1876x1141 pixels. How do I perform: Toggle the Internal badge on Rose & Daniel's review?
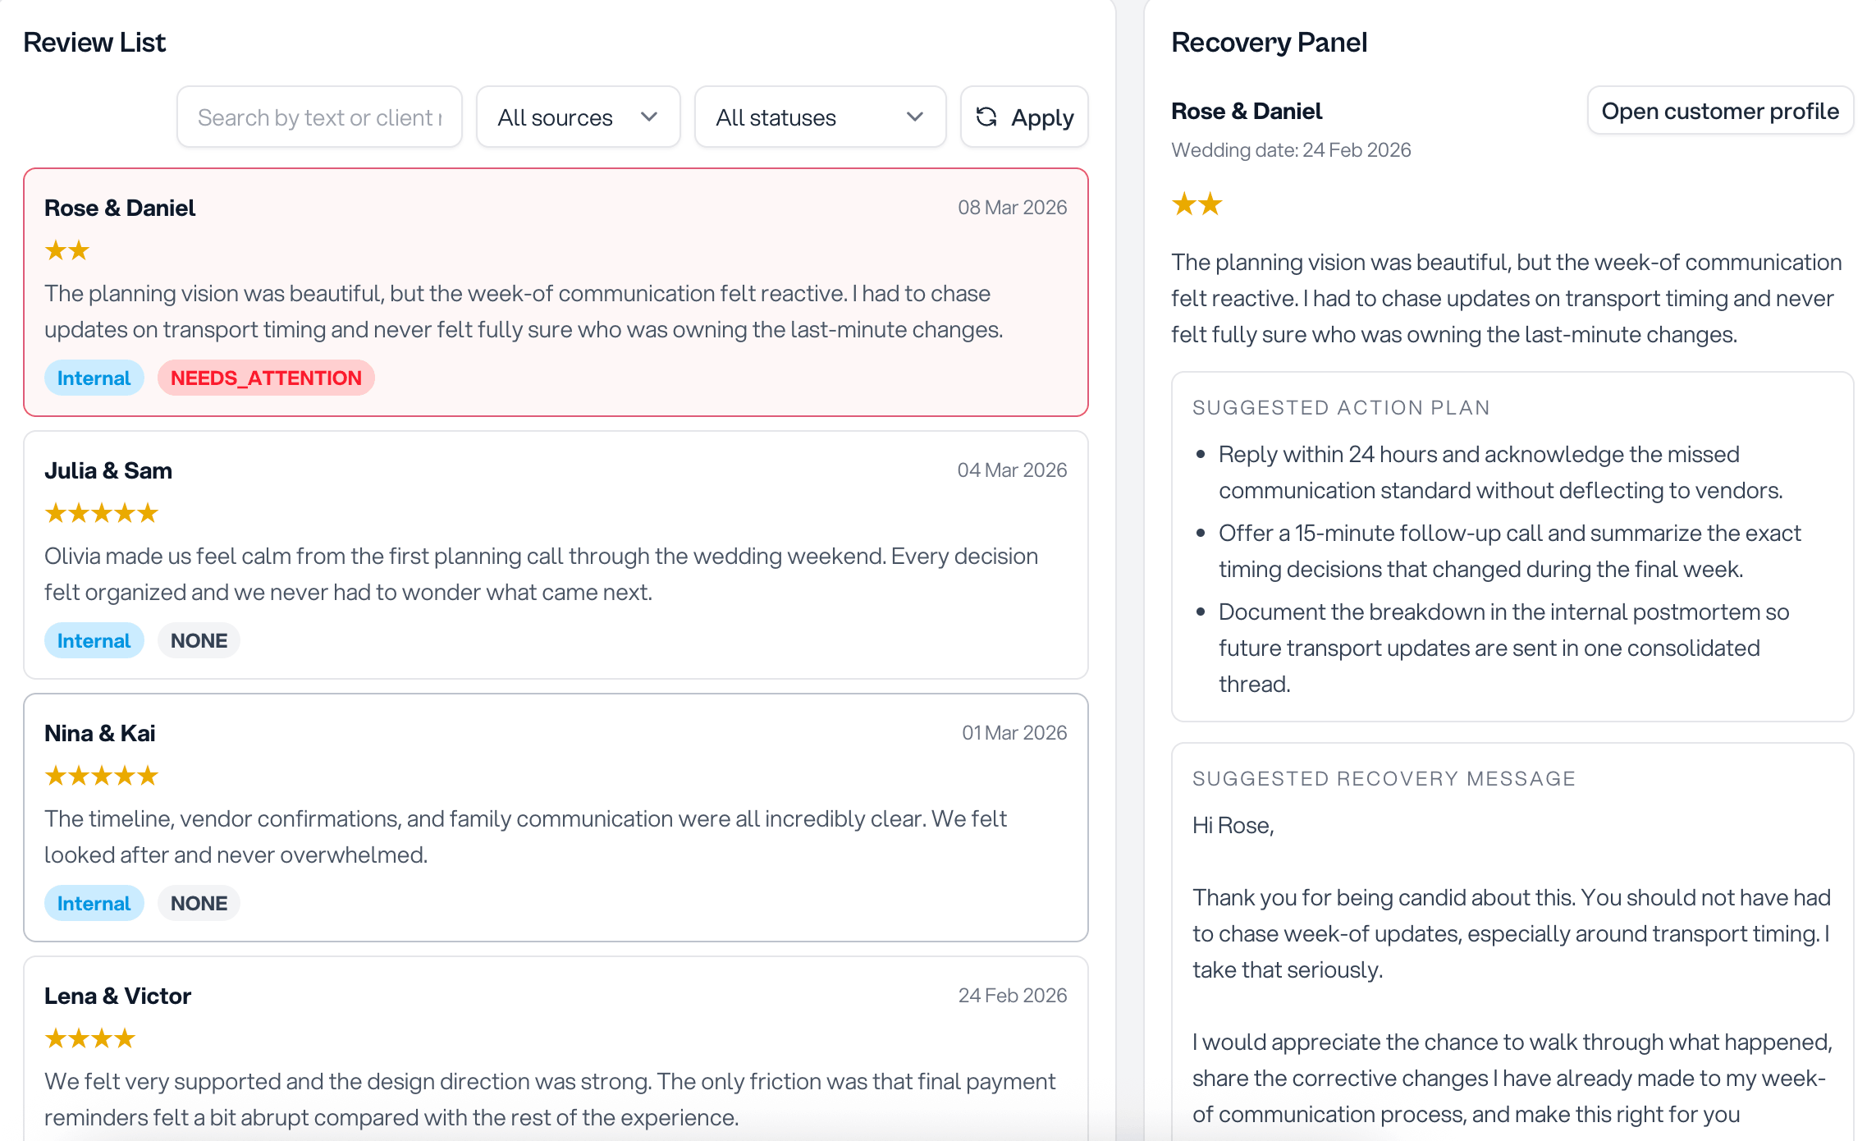point(94,378)
